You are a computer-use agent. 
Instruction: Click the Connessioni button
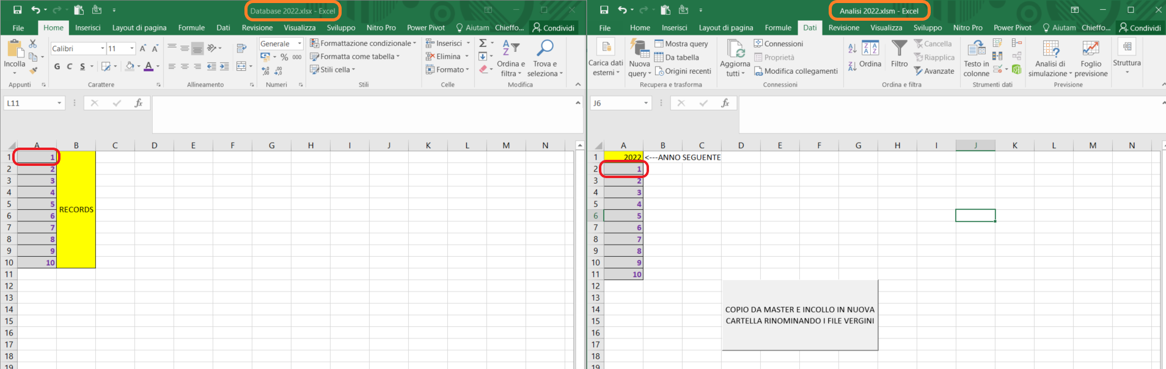tap(779, 43)
